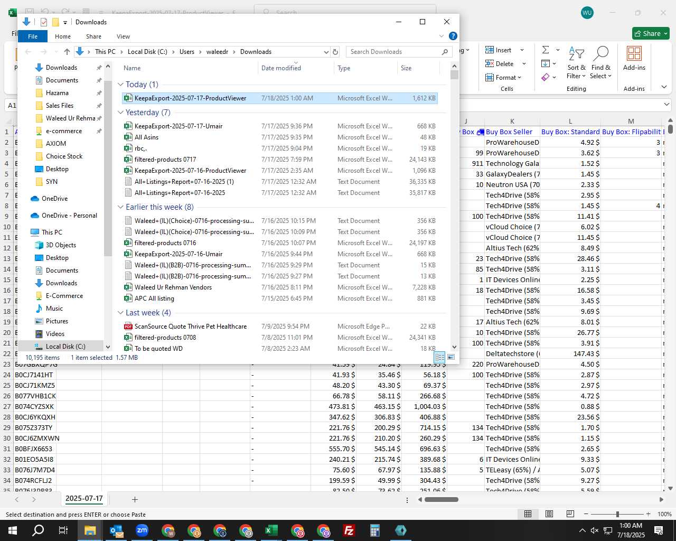Open File Explorer help icon
Viewport: 676px width, 541px height.
point(453,36)
